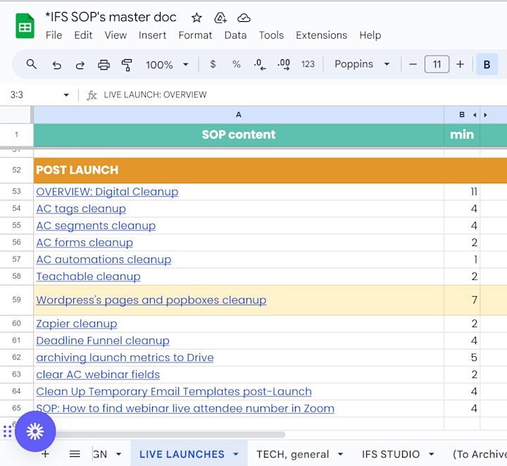Viewport: 507px width, 466px height.
Task: Open the Extensions menu
Action: point(321,35)
